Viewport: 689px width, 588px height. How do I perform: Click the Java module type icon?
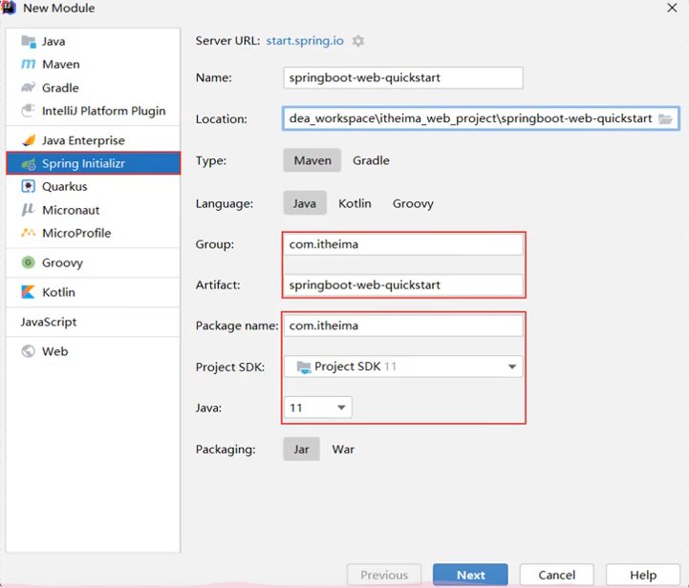coord(29,42)
